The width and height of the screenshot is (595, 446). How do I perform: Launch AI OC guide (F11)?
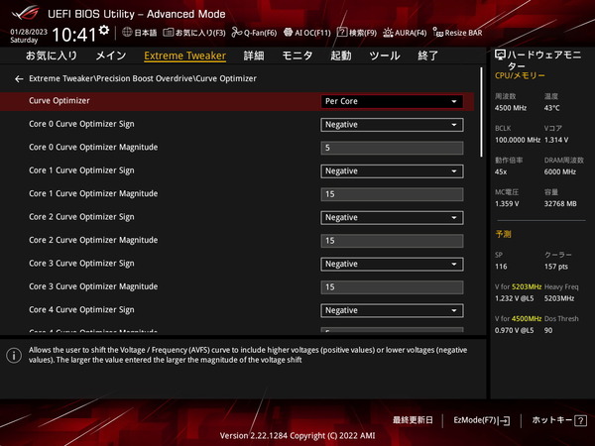pos(305,33)
